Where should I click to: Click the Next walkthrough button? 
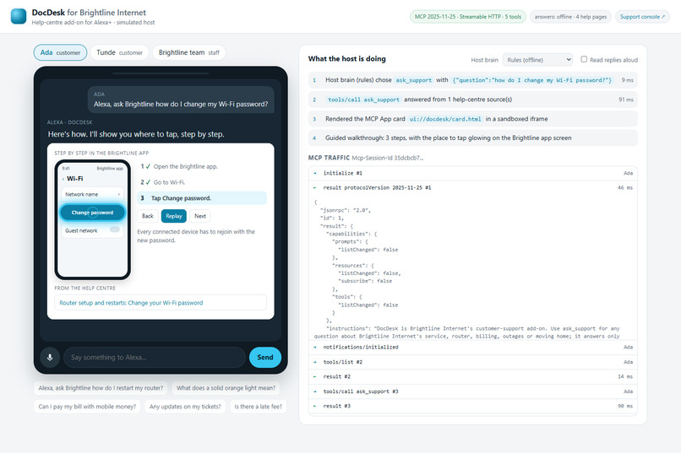point(200,216)
